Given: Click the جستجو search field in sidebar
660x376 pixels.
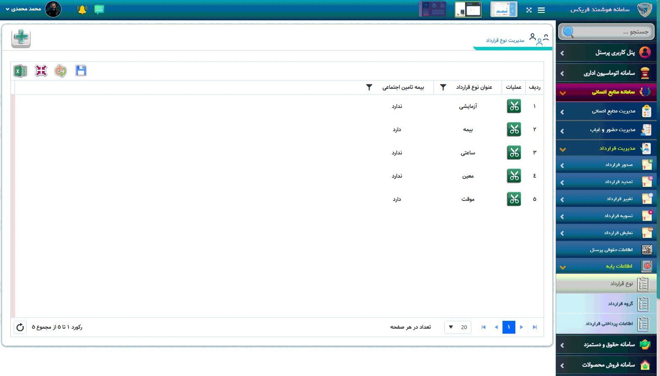Looking at the screenshot, I should [x=611, y=32].
